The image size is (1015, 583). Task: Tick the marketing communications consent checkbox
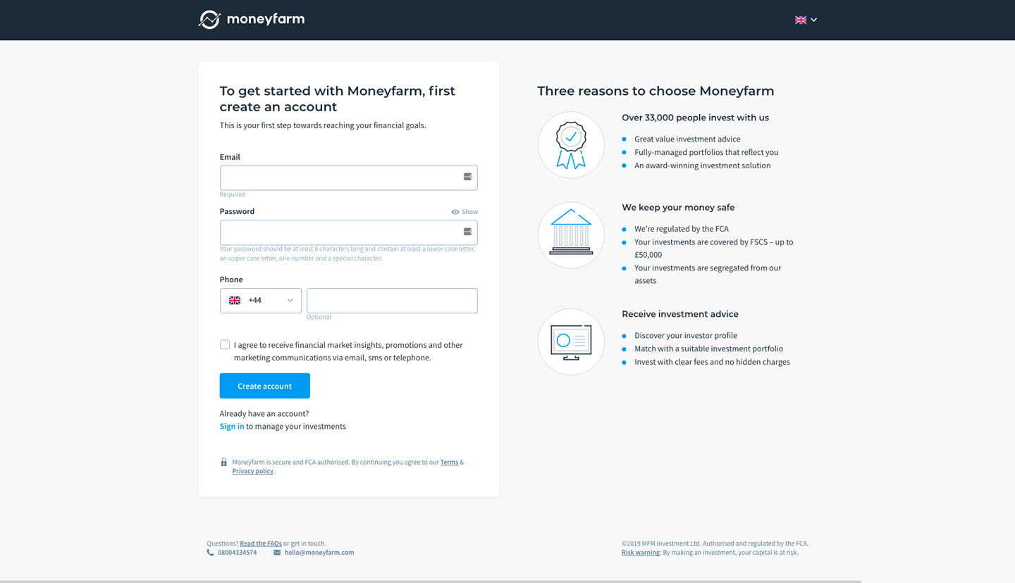click(x=225, y=345)
